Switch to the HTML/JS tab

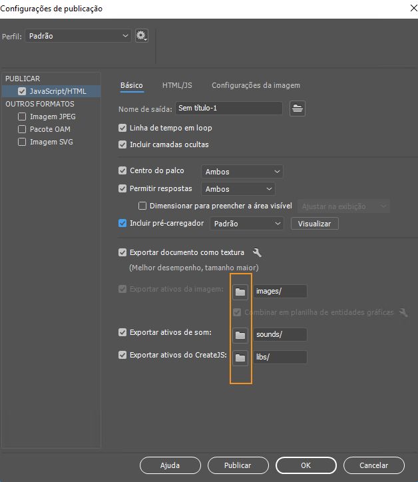pyautogui.click(x=177, y=85)
